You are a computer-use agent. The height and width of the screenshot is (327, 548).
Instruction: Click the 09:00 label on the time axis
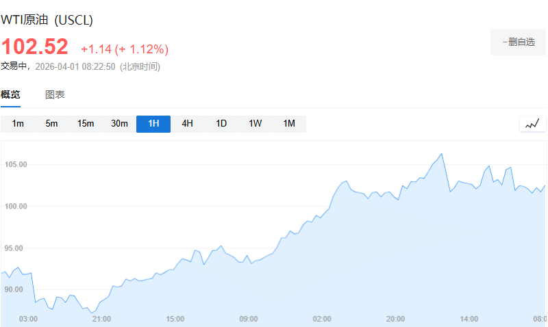(249, 319)
